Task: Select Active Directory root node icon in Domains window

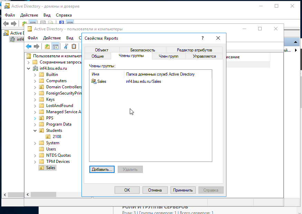Action: (6, 33)
